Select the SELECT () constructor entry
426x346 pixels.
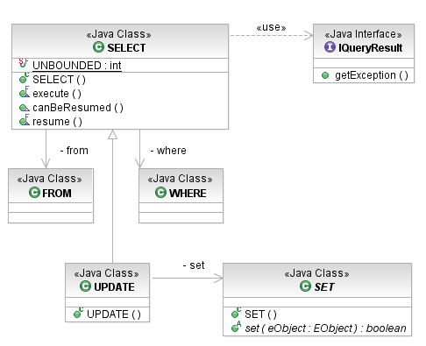[x=59, y=80]
